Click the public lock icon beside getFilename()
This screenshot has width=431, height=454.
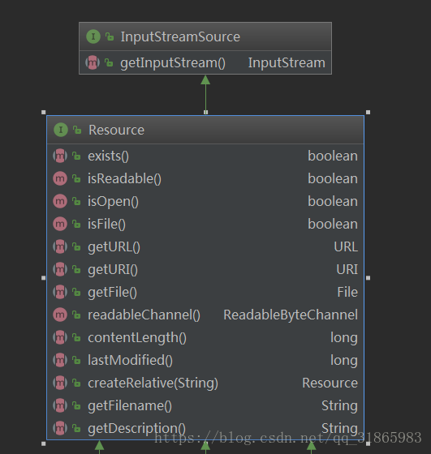click(76, 405)
